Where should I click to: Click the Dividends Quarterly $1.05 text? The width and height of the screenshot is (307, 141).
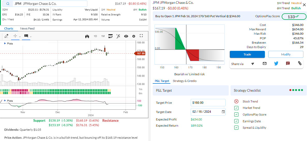[23, 129]
